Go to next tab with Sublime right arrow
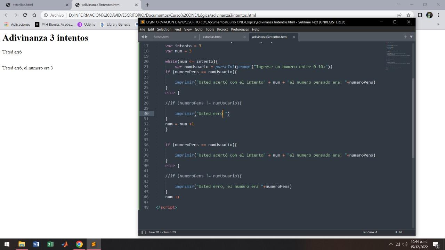This screenshot has height=250, width=445. pos(146,37)
